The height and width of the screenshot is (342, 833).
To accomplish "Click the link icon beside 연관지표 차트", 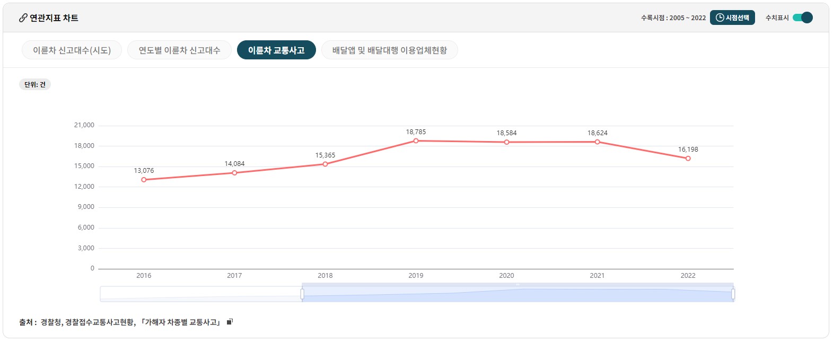I will tap(23, 18).
